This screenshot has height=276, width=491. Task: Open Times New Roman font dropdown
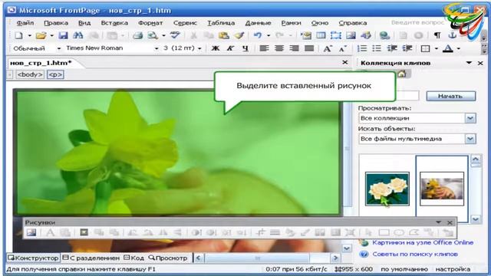pos(157,48)
